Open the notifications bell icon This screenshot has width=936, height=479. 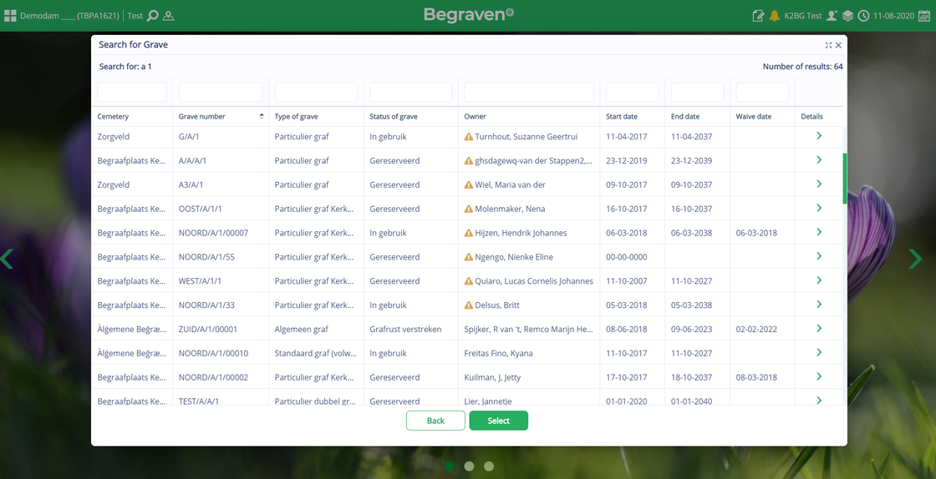coord(774,16)
